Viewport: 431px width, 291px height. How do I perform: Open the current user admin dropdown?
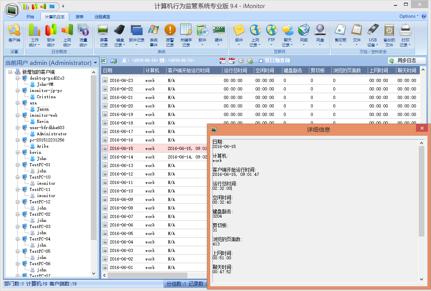[x=95, y=63]
